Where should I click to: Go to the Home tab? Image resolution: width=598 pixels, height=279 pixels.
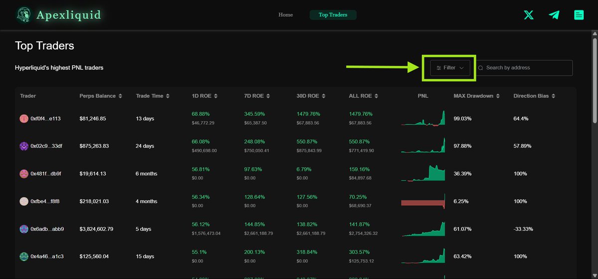[286, 15]
